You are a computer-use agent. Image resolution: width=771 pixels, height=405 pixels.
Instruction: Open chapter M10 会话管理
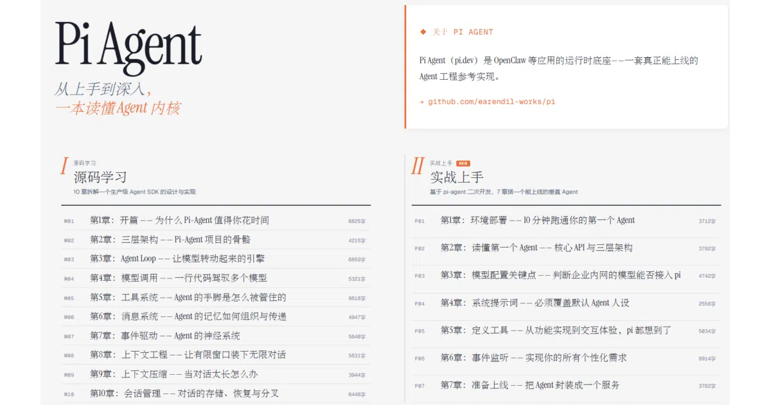[x=216, y=393]
